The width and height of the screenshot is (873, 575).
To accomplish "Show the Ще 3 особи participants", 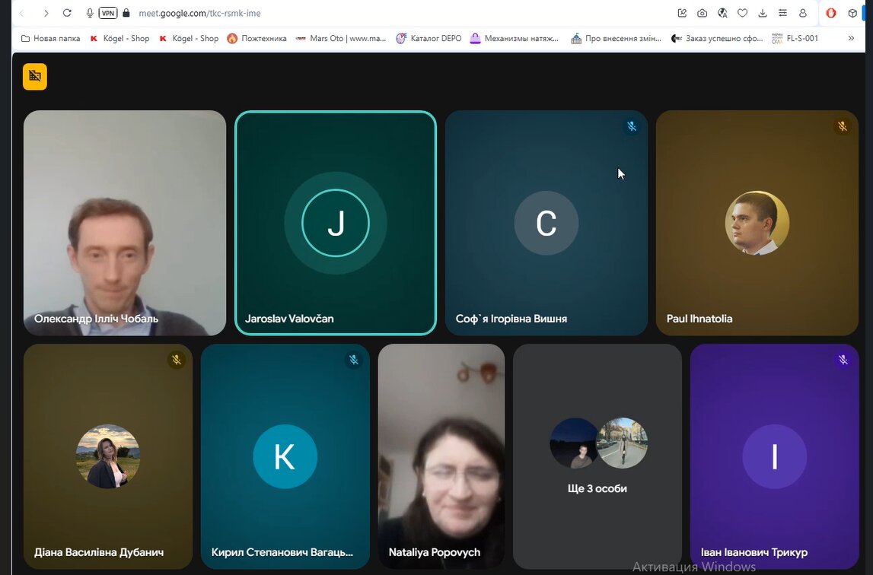I will [597, 456].
